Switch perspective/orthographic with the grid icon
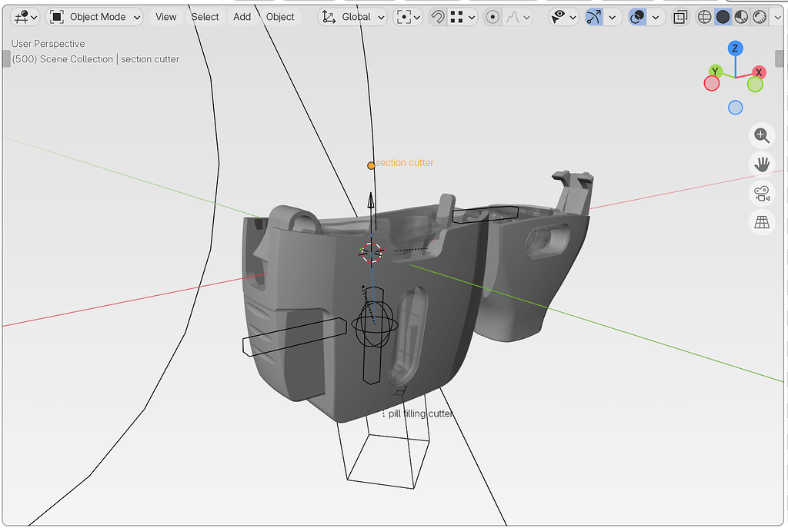This screenshot has width=788, height=528. pyautogui.click(x=762, y=222)
